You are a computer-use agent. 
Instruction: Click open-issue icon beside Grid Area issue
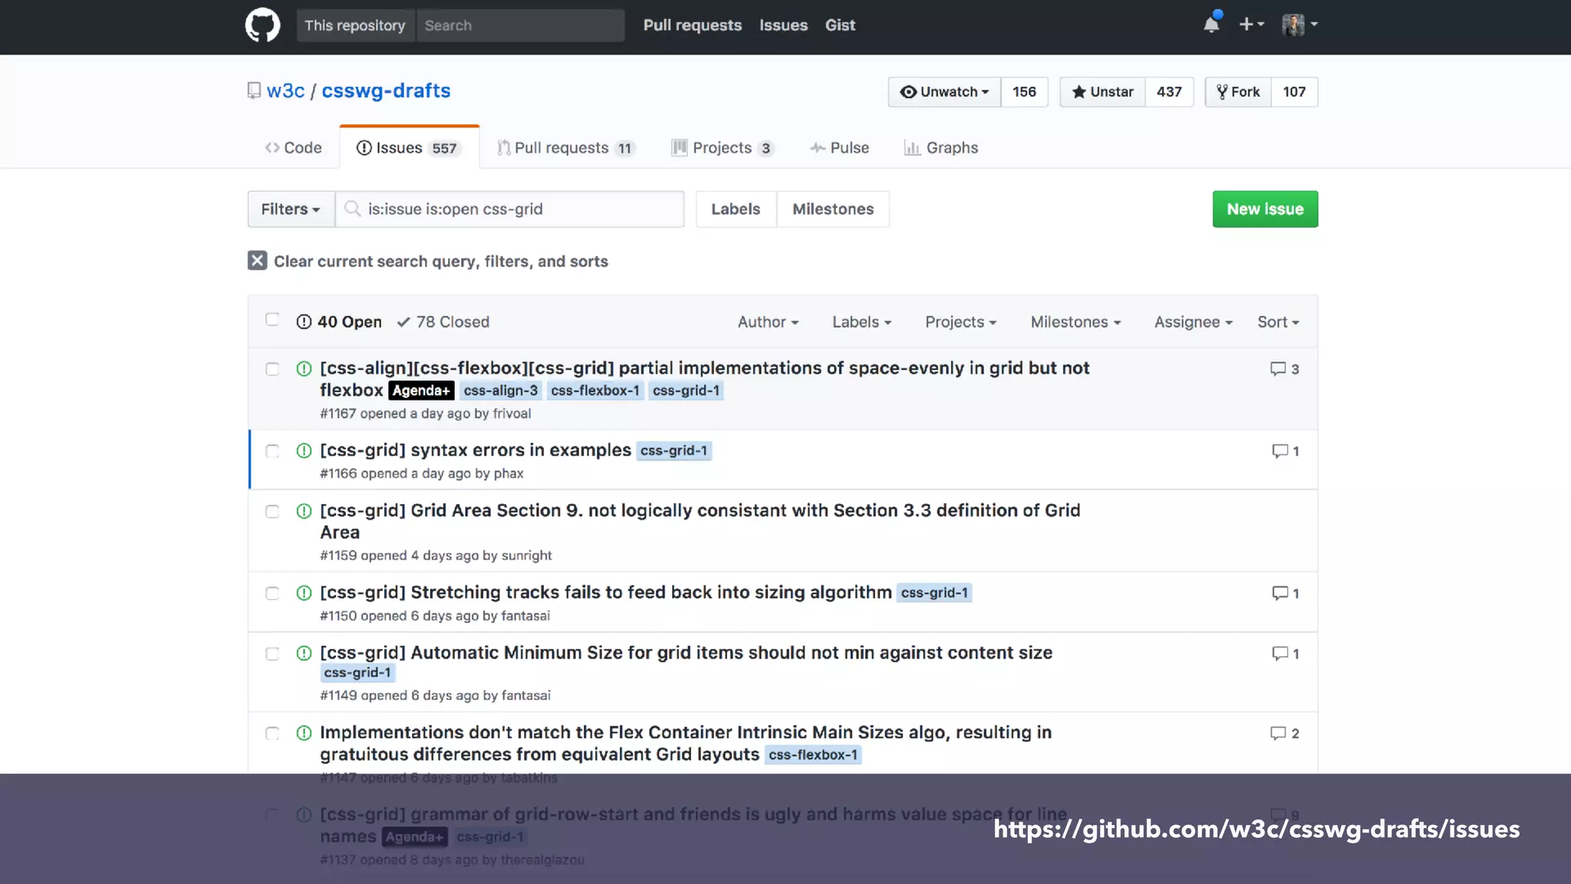pyautogui.click(x=304, y=511)
